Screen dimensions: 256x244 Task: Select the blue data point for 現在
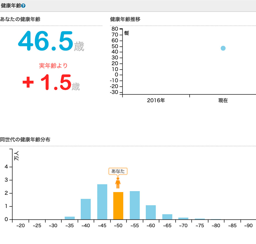223,48
